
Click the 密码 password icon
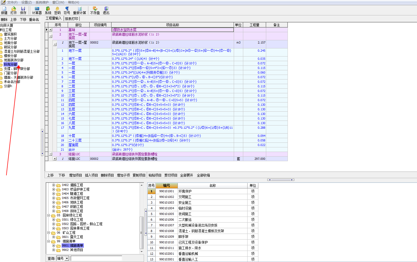pos(57,11)
